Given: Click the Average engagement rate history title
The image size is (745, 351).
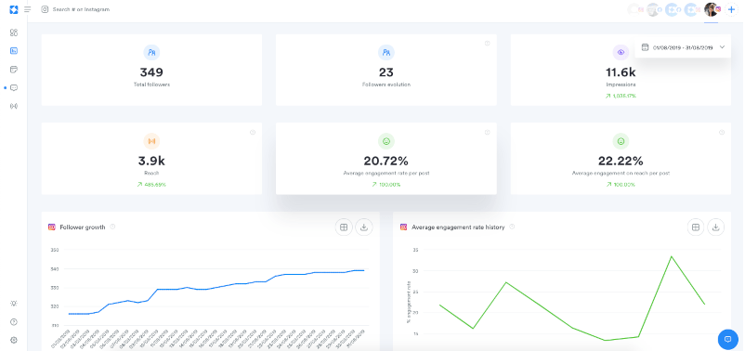Looking at the screenshot, I should pyautogui.click(x=458, y=227).
